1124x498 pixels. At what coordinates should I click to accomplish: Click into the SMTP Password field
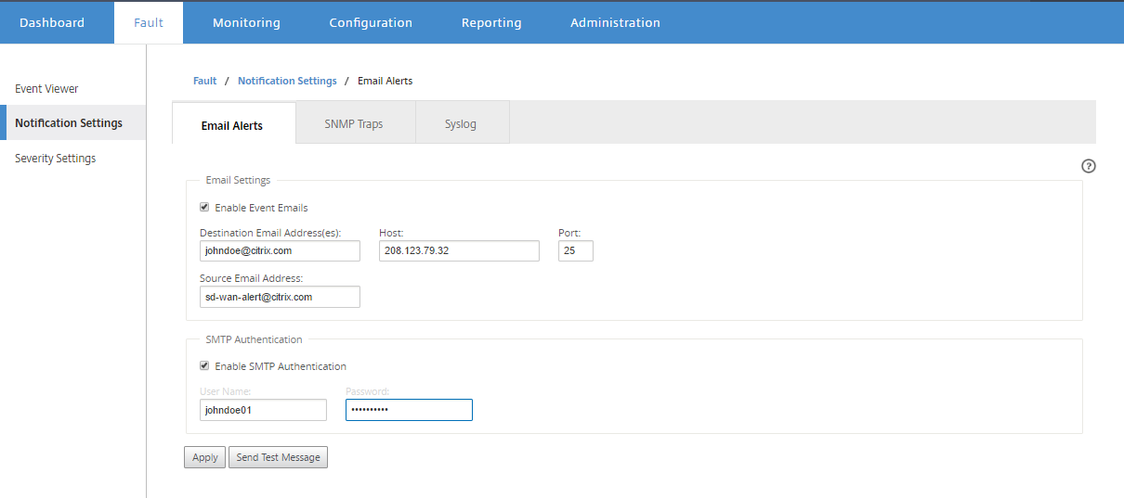[x=409, y=410]
